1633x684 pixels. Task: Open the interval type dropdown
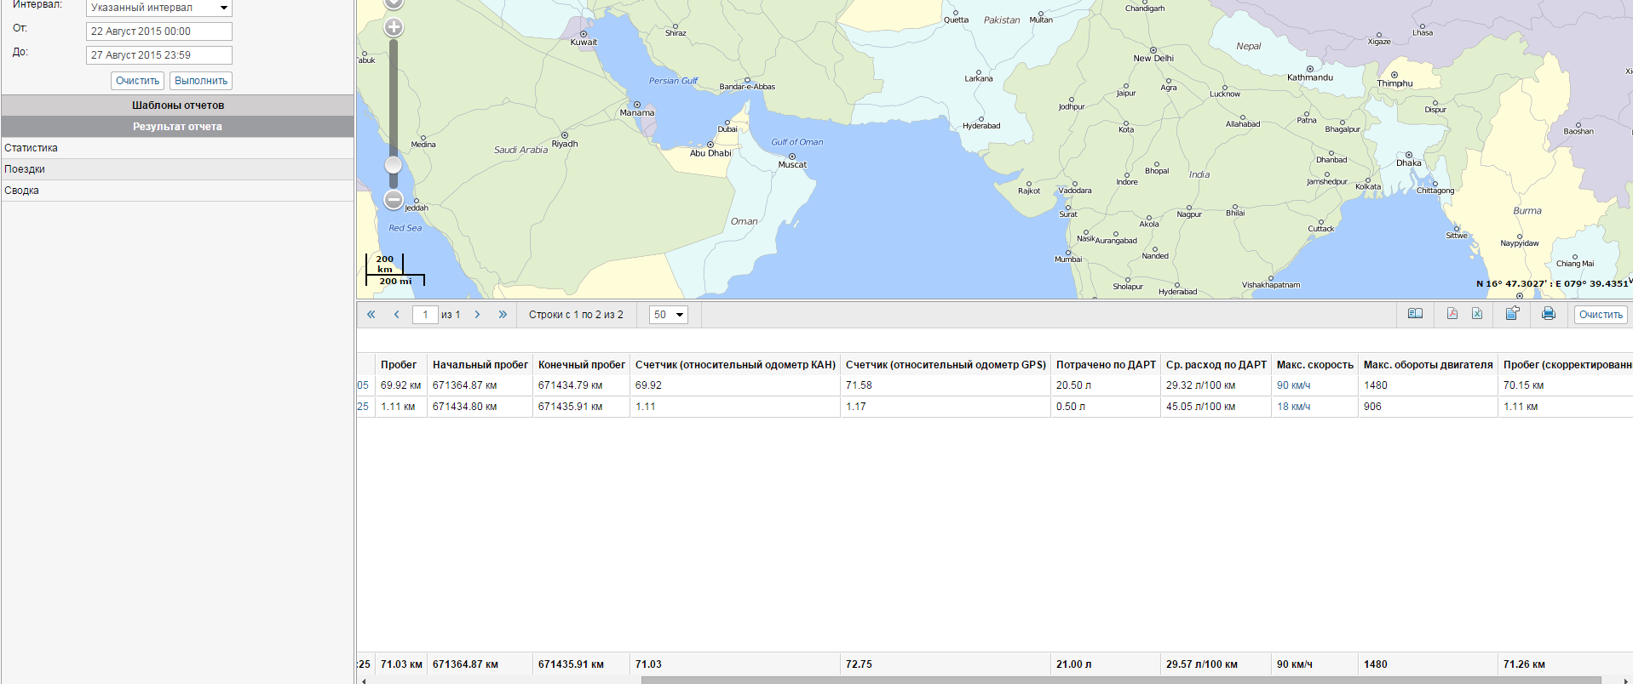tap(159, 8)
